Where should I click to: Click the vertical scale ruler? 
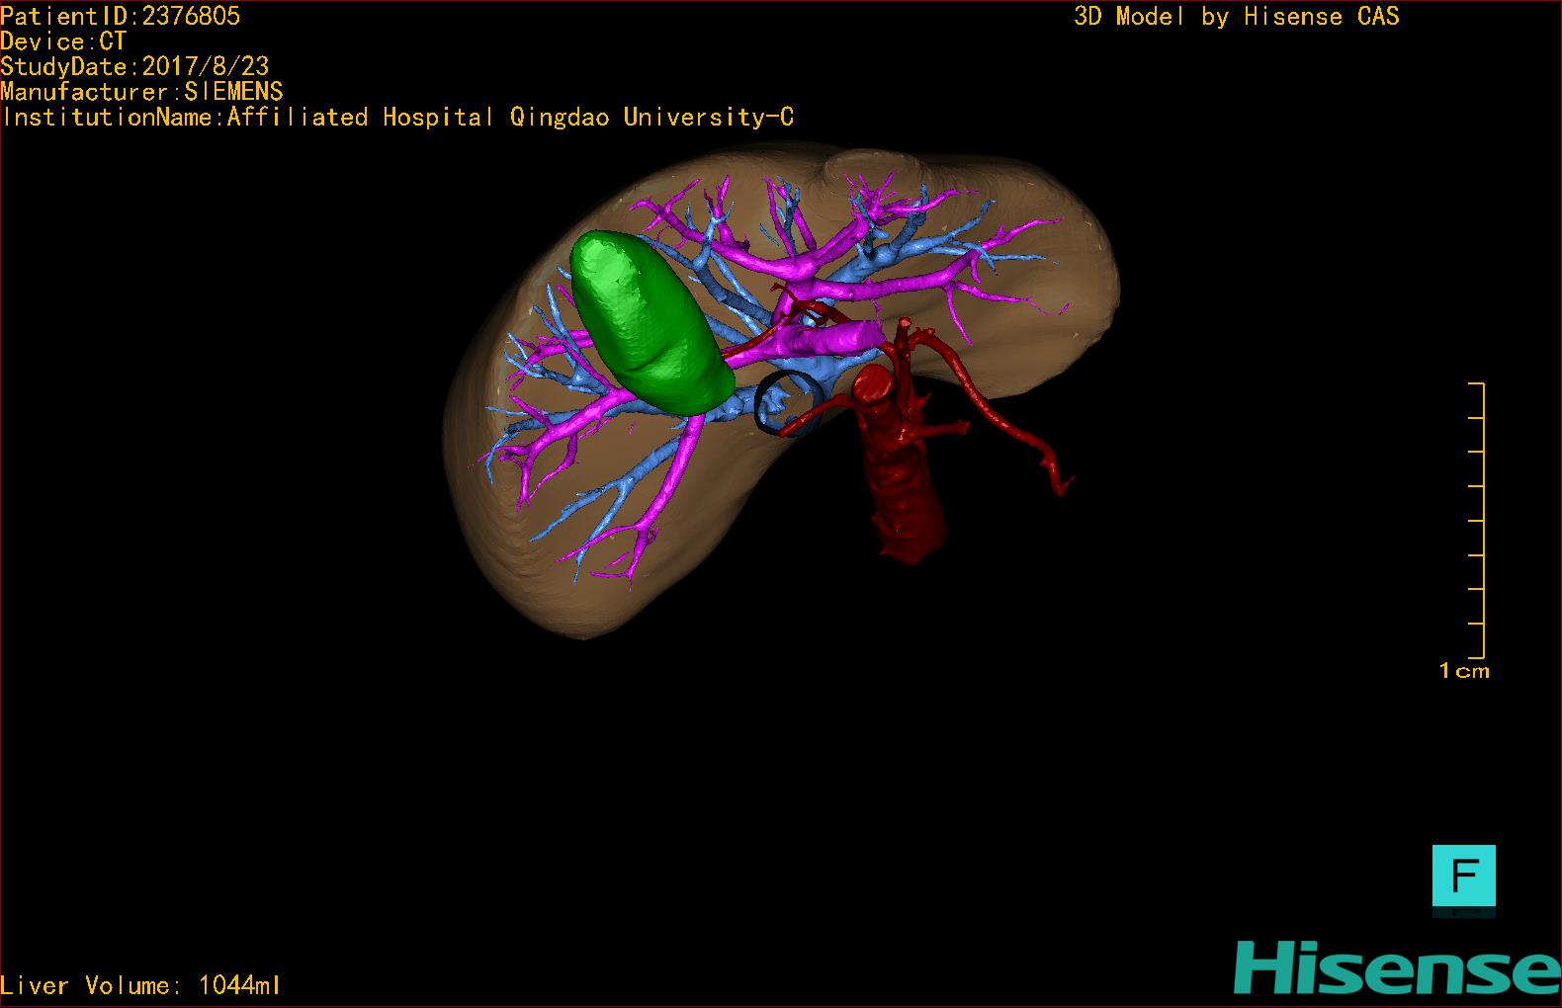click(x=1477, y=520)
